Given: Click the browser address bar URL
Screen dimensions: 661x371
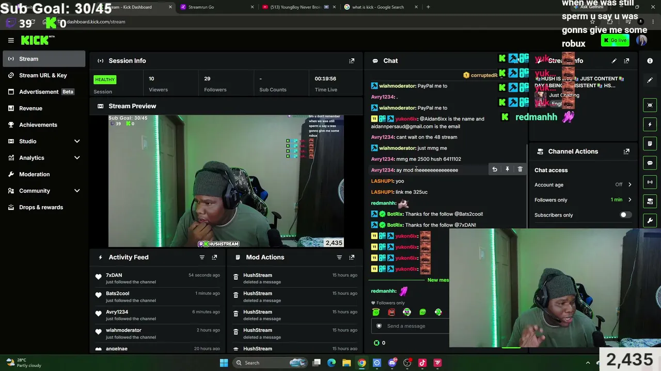Looking at the screenshot, I should click(x=96, y=22).
